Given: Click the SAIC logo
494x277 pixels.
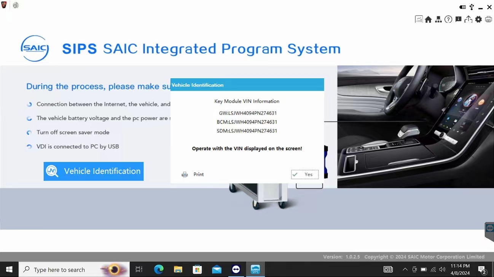Looking at the screenshot, I should 34,48.
